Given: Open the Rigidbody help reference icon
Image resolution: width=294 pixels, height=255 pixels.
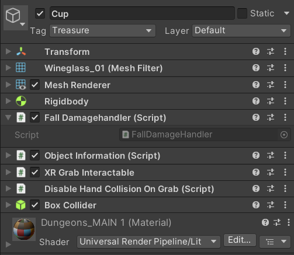Looking at the screenshot, I should [256, 101].
